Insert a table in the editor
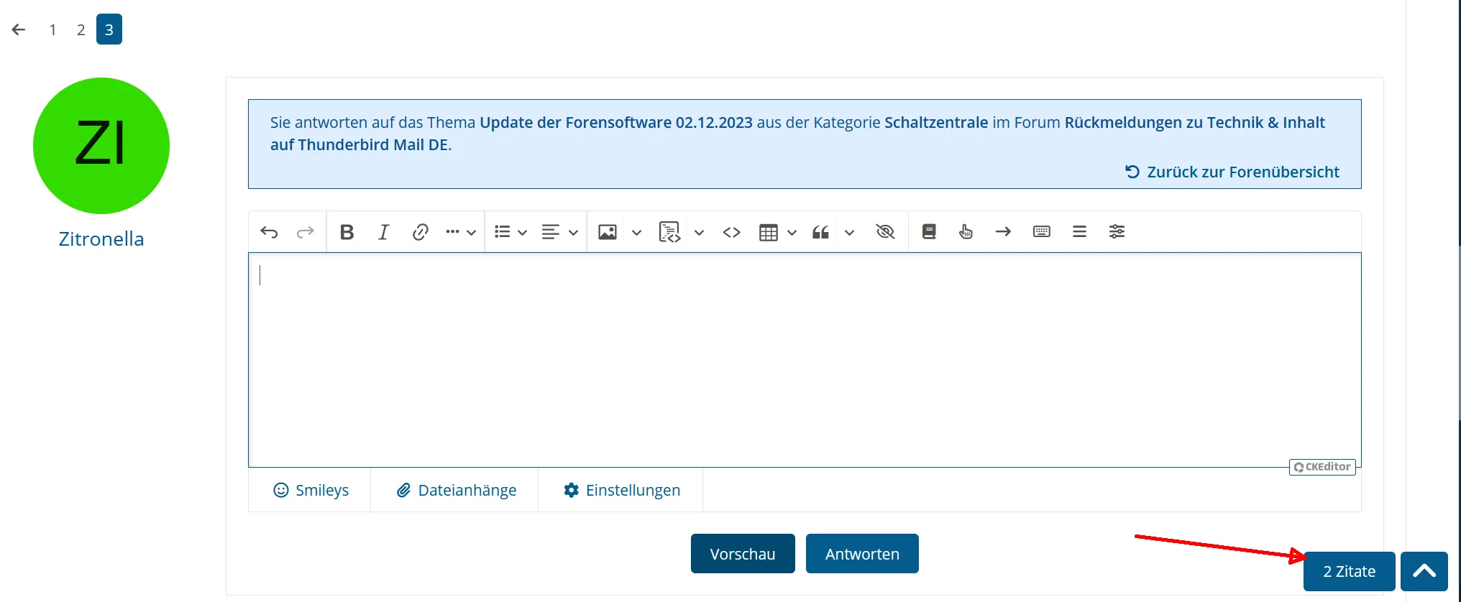 coord(768,232)
